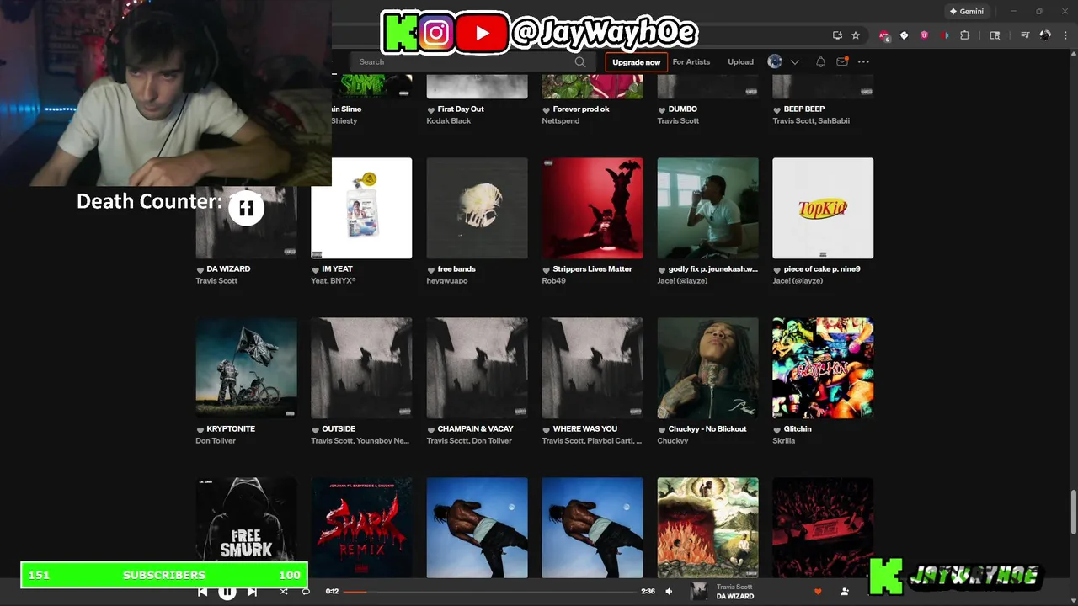This screenshot has width=1078, height=606.
Task: Open the notifications bell
Action: (820, 61)
